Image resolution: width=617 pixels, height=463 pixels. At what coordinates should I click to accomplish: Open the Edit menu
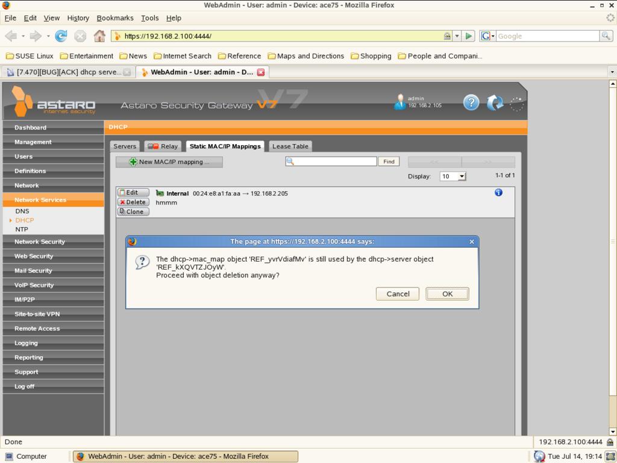point(30,18)
